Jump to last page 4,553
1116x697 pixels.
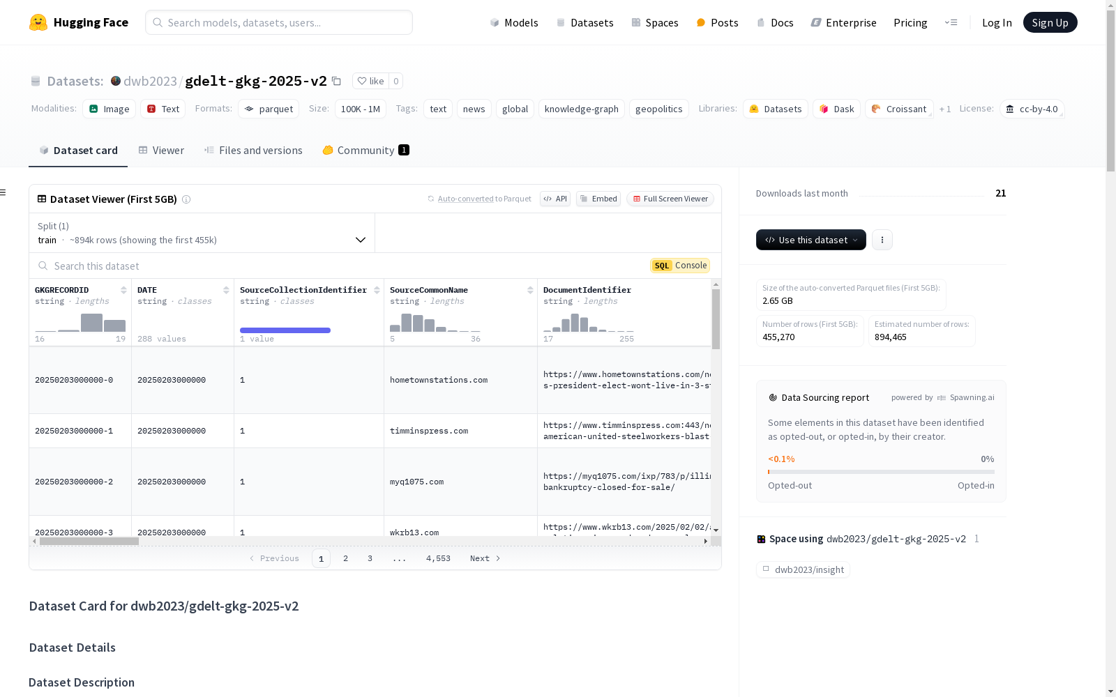pos(438,558)
